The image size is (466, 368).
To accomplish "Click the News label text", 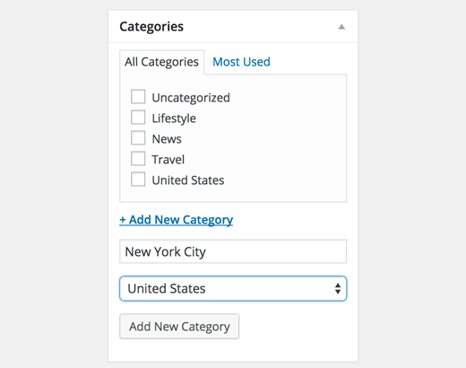I will click(167, 139).
